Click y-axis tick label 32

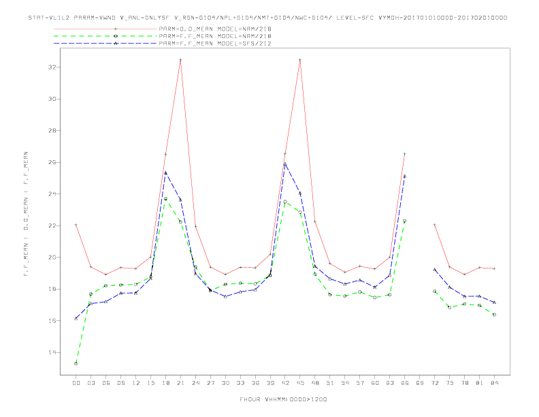tap(52, 67)
